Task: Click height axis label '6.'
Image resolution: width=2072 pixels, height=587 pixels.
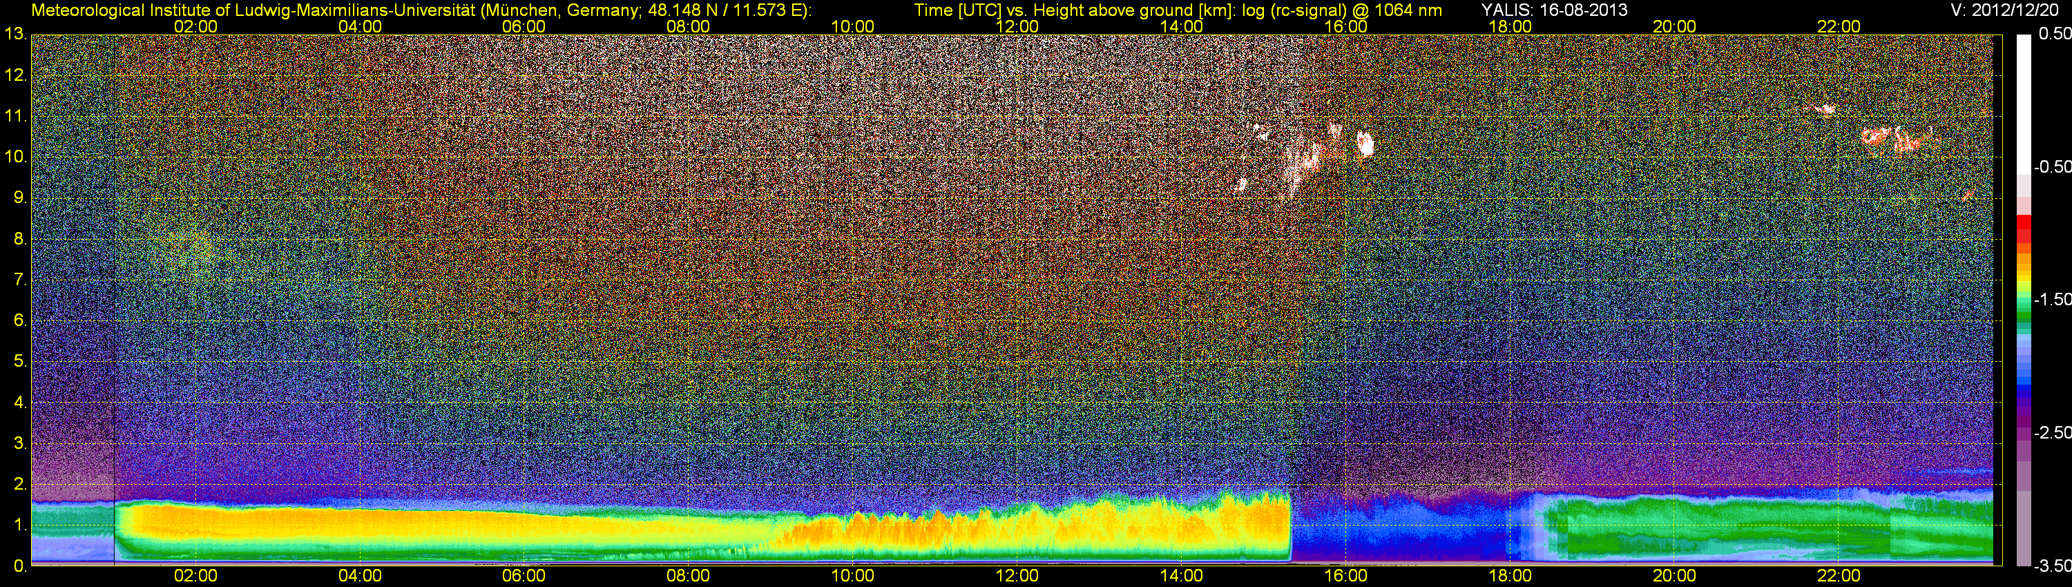Action: click(21, 321)
